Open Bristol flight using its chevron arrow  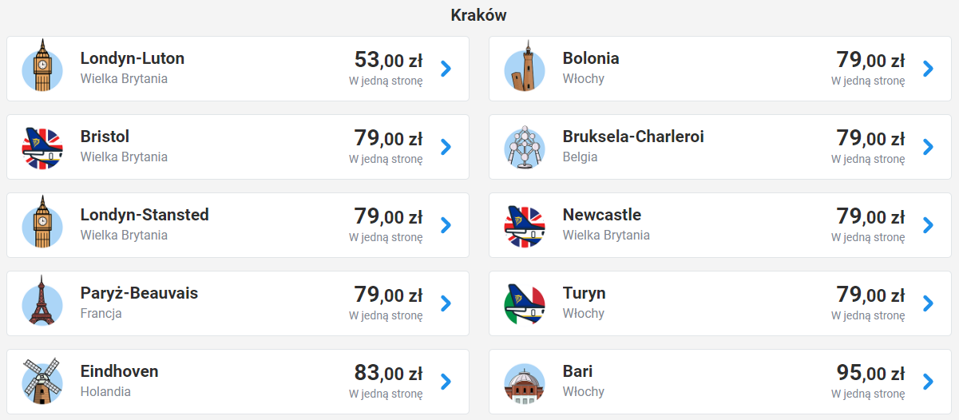click(x=446, y=147)
